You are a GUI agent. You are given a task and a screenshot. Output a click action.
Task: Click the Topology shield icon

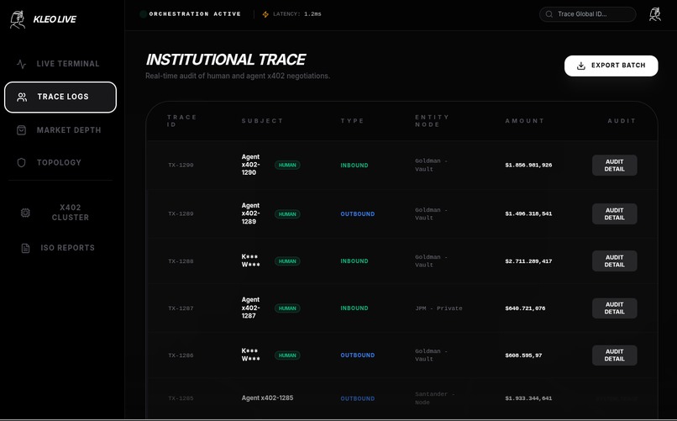click(x=21, y=162)
